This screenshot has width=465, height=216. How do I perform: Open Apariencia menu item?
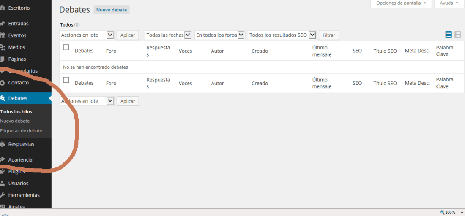[20, 160]
